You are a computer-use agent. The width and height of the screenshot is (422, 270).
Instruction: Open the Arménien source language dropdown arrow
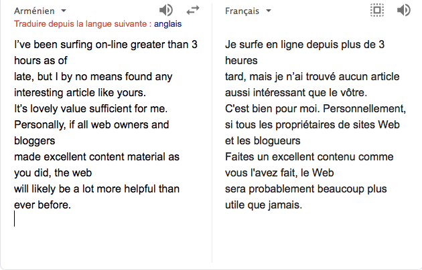click(64, 11)
